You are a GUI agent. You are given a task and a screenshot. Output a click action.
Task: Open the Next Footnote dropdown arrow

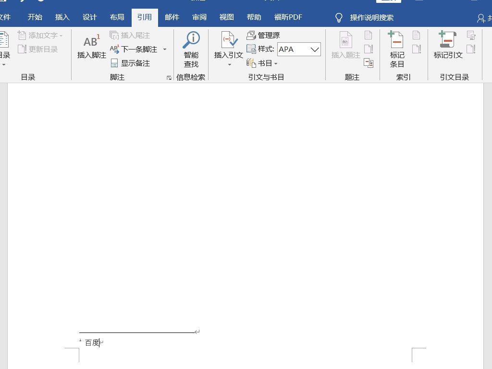click(164, 49)
